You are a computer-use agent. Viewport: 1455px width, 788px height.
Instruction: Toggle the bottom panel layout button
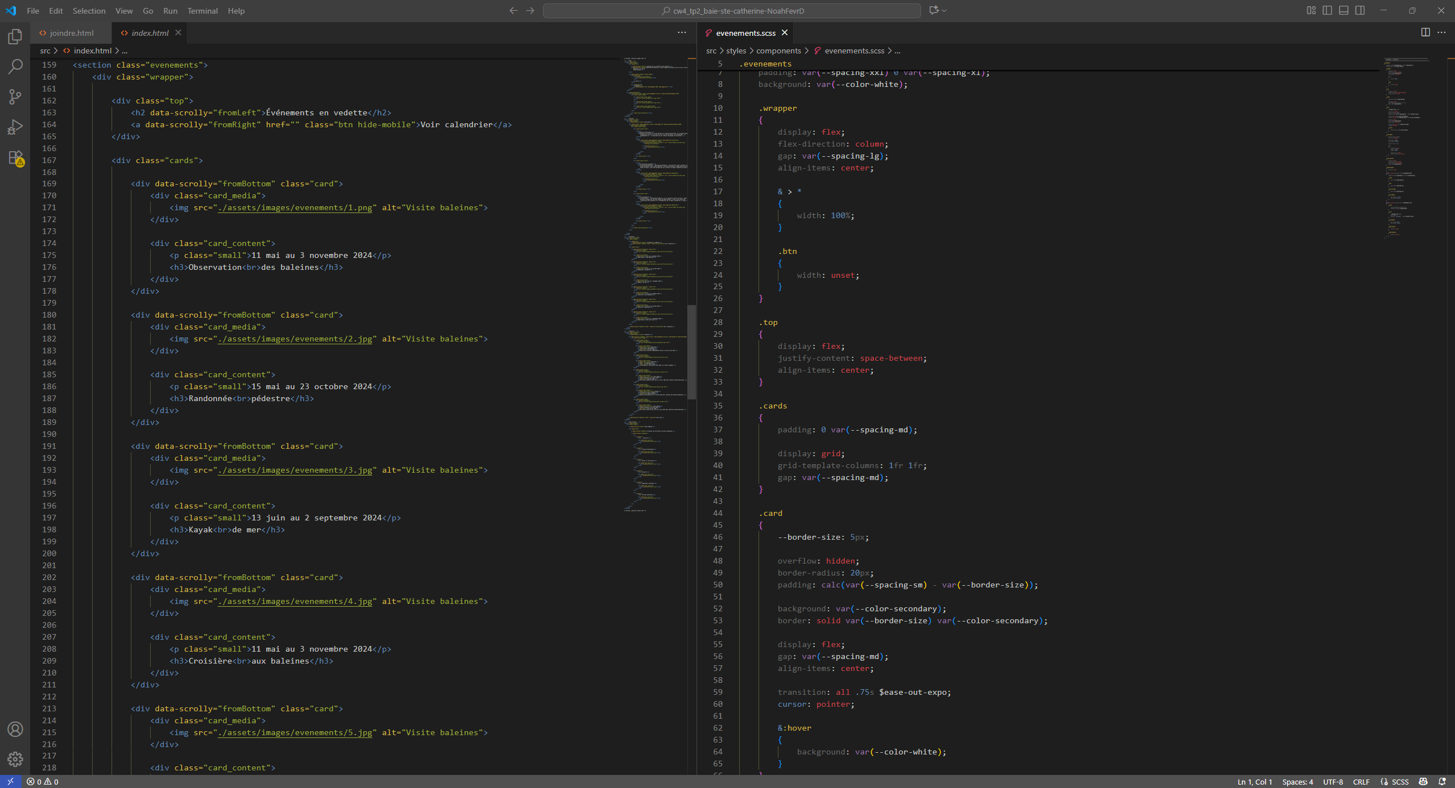point(1344,10)
